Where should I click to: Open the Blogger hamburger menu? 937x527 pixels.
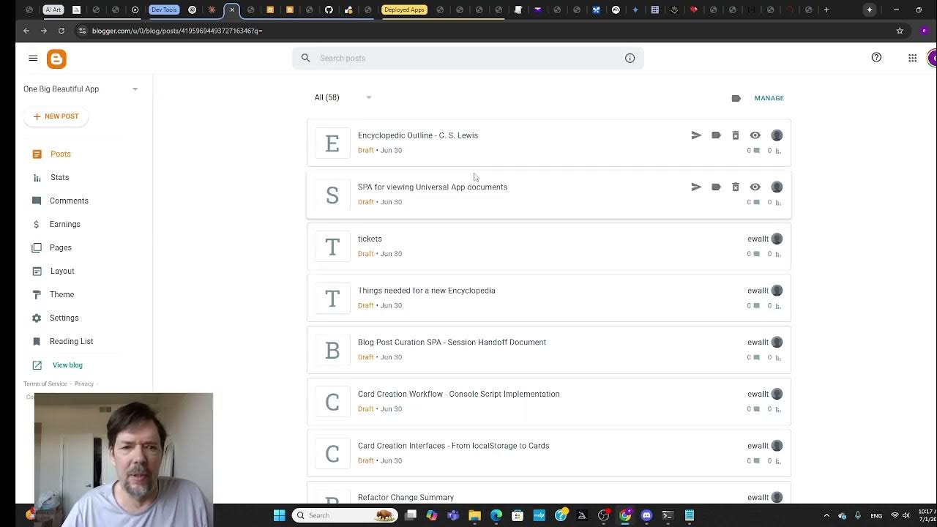[33, 59]
